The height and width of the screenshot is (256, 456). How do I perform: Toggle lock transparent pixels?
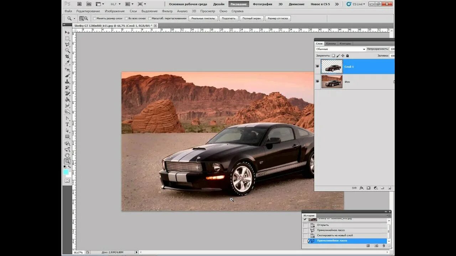click(333, 56)
